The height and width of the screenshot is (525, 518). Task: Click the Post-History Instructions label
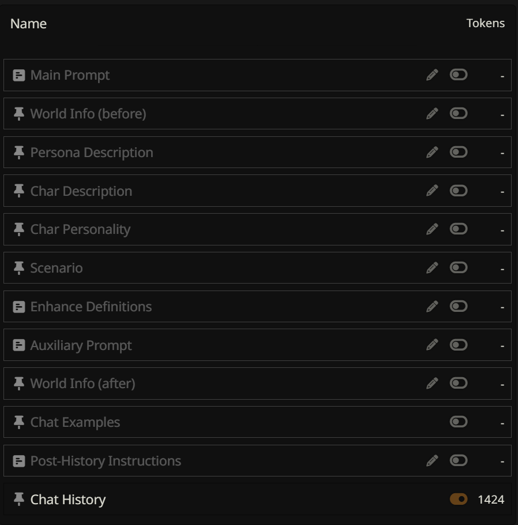pyautogui.click(x=106, y=461)
